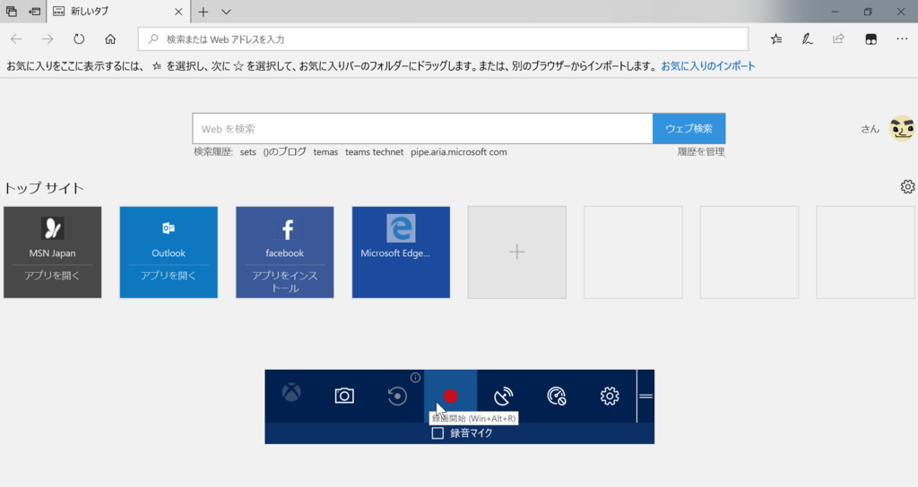Viewport: 918px width, 487px height.
Task: Start broadcasting from the Game Bar
Action: 503,396
